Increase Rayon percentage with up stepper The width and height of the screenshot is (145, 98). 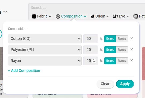94,60
